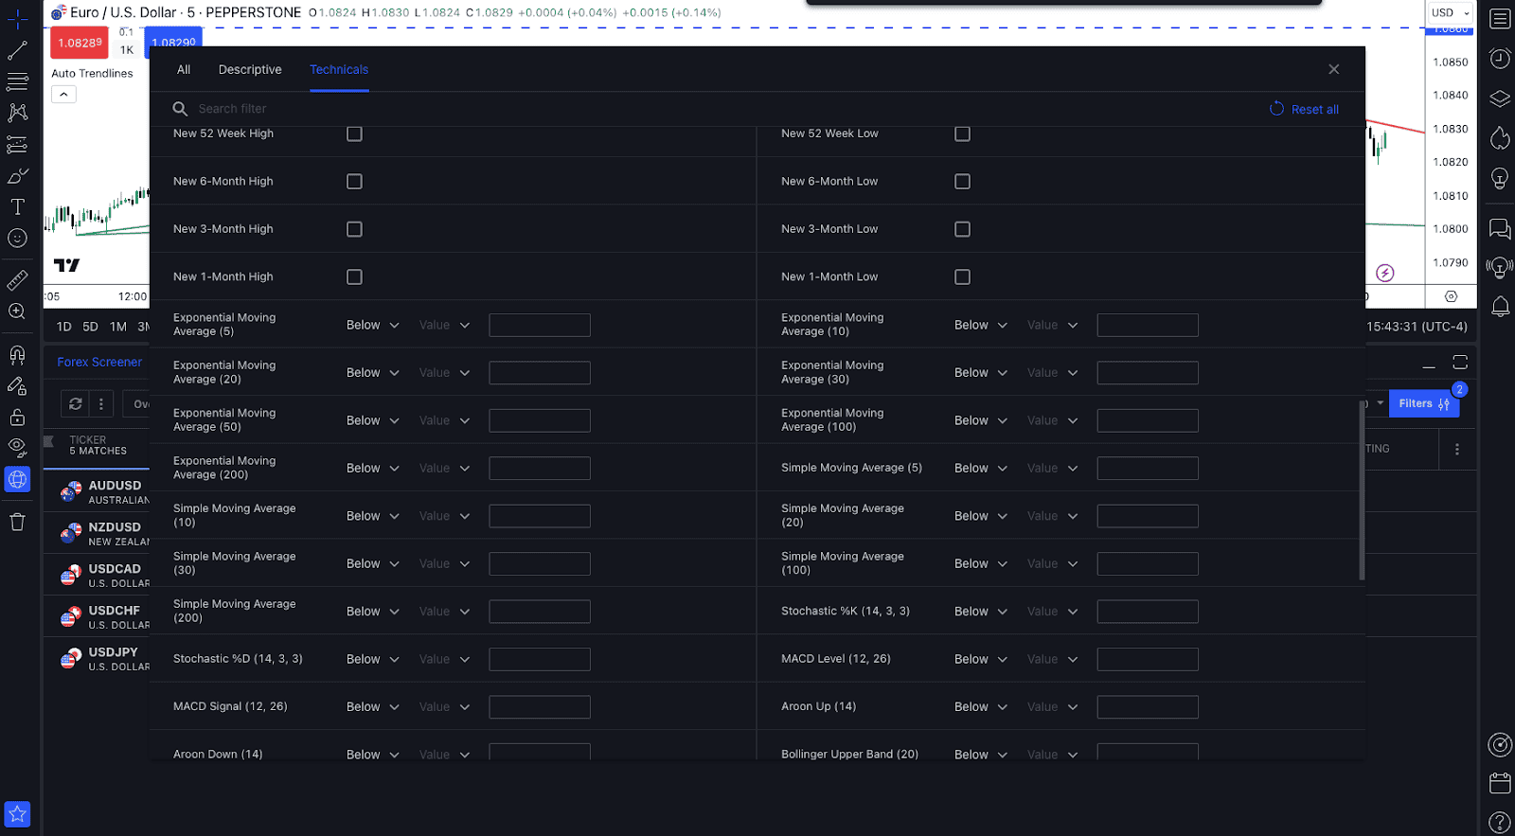This screenshot has height=836, width=1515.
Task: Enable the New 52 Week High checkbox
Action: (x=354, y=133)
